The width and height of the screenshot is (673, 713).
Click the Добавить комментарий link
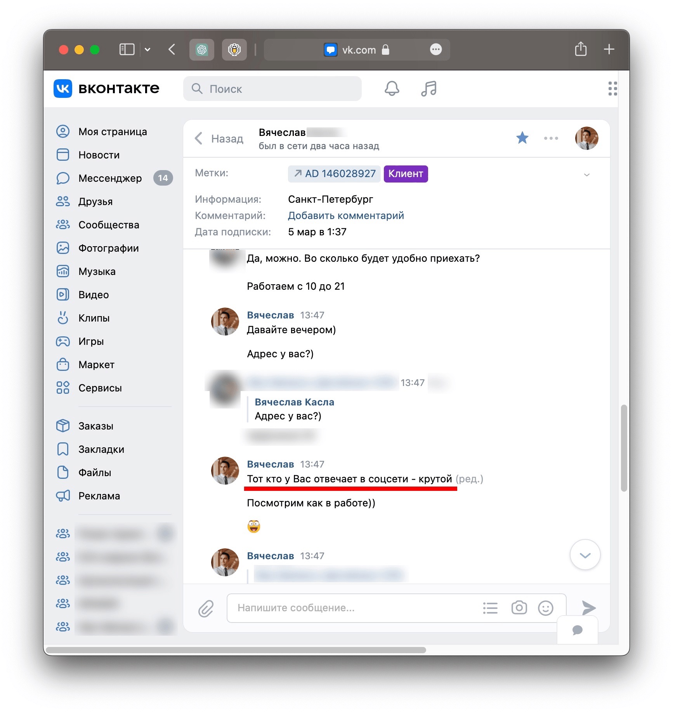tap(345, 216)
